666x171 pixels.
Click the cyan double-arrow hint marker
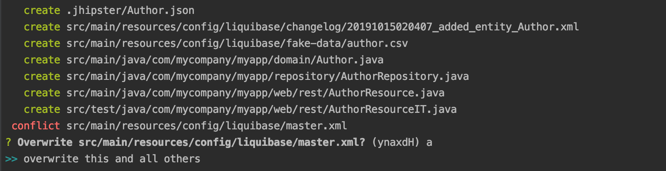11,159
